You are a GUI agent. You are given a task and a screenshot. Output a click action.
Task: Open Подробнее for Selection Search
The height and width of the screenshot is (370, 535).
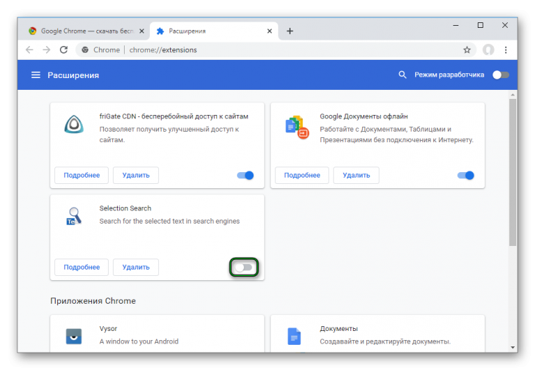(82, 267)
